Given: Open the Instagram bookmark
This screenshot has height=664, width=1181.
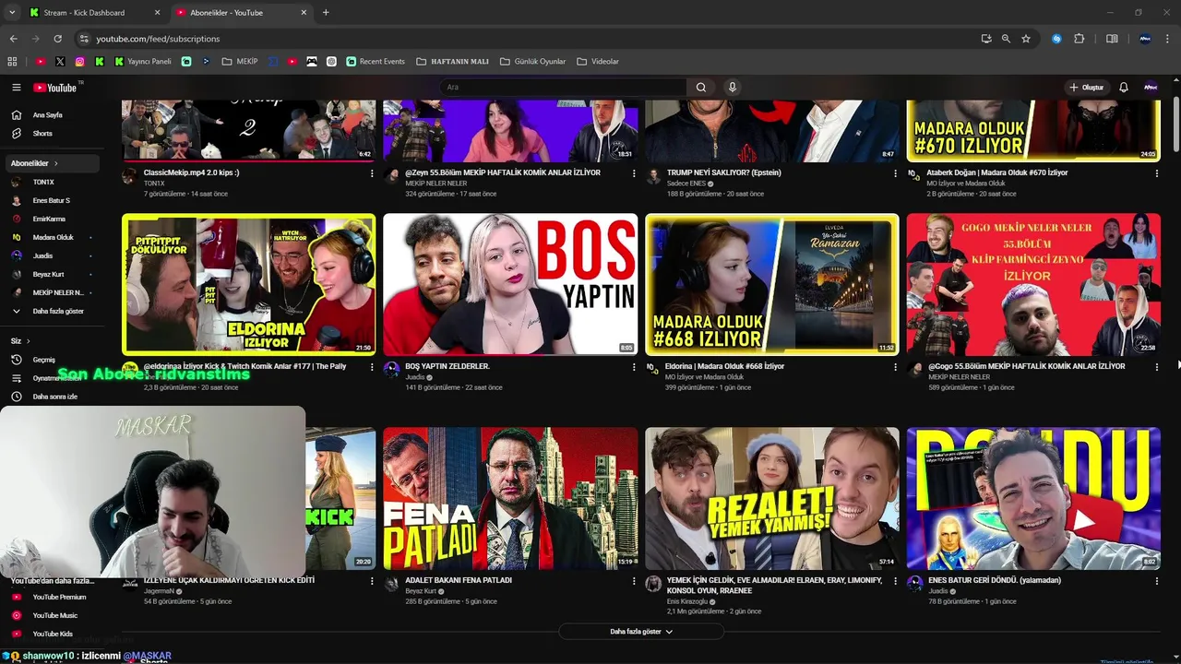Looking at the screenshot, I should point(80,62).
